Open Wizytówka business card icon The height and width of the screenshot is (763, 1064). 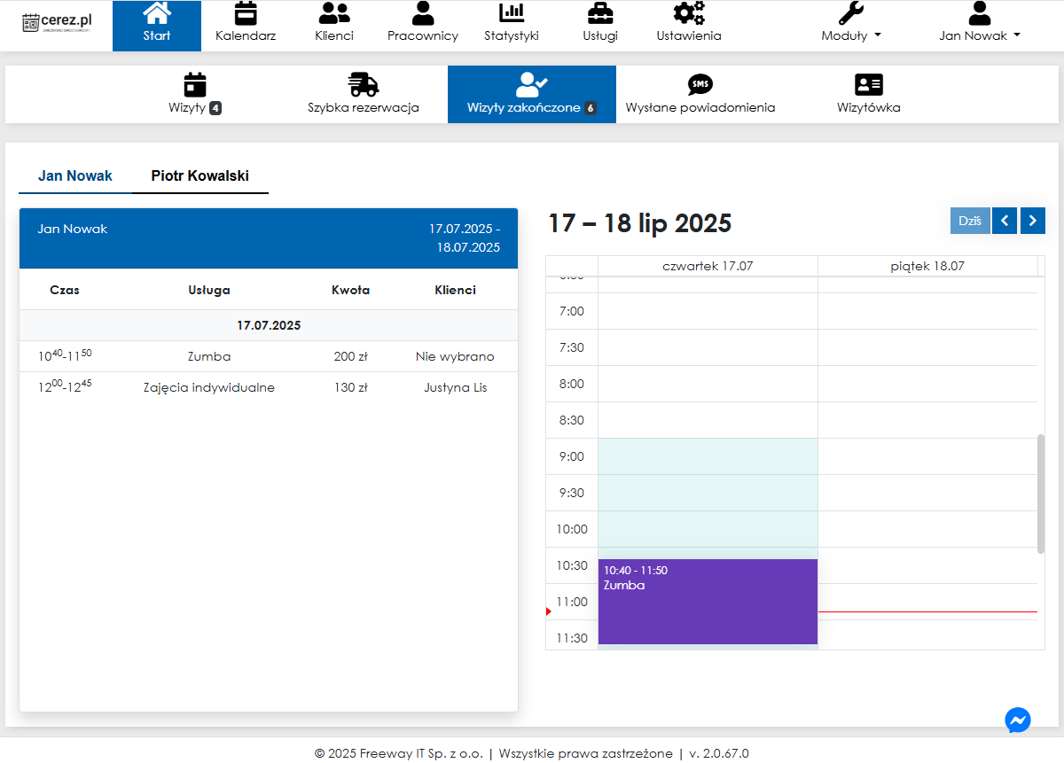869,85
